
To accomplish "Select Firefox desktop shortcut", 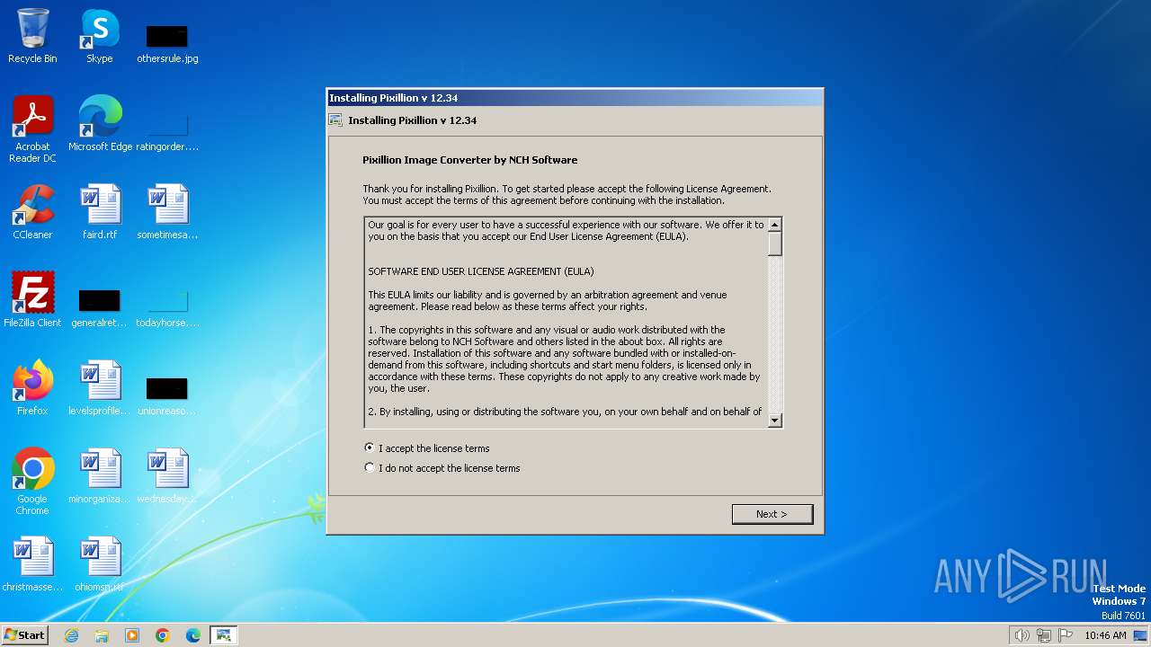I will [x=32, y=388].
